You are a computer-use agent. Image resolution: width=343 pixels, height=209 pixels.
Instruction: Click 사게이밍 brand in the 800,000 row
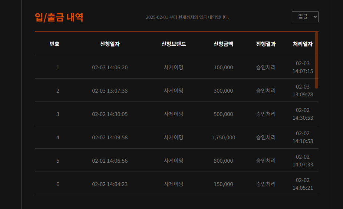(x=174, y=161)
